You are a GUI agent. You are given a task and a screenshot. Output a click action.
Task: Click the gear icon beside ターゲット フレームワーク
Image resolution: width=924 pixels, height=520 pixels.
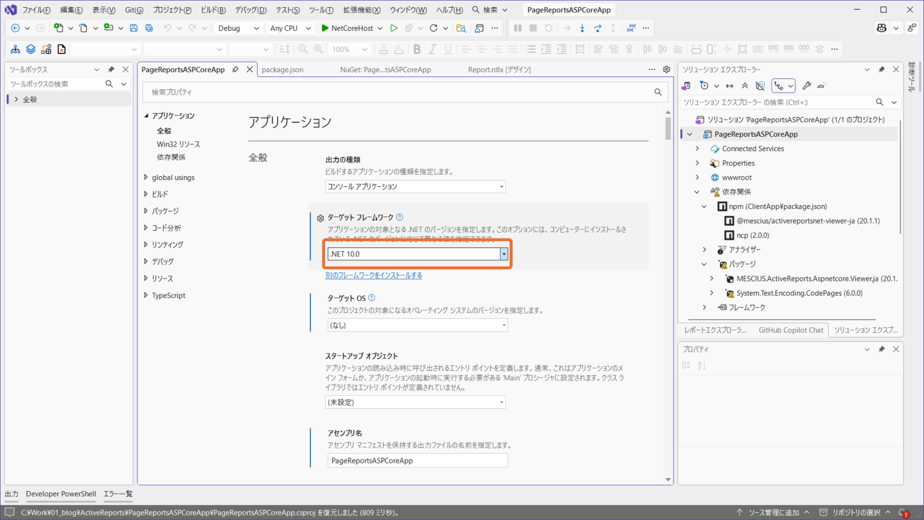320,219
